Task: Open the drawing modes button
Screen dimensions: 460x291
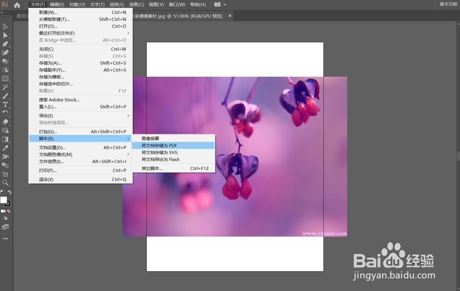Action: [x=5, y=218]
